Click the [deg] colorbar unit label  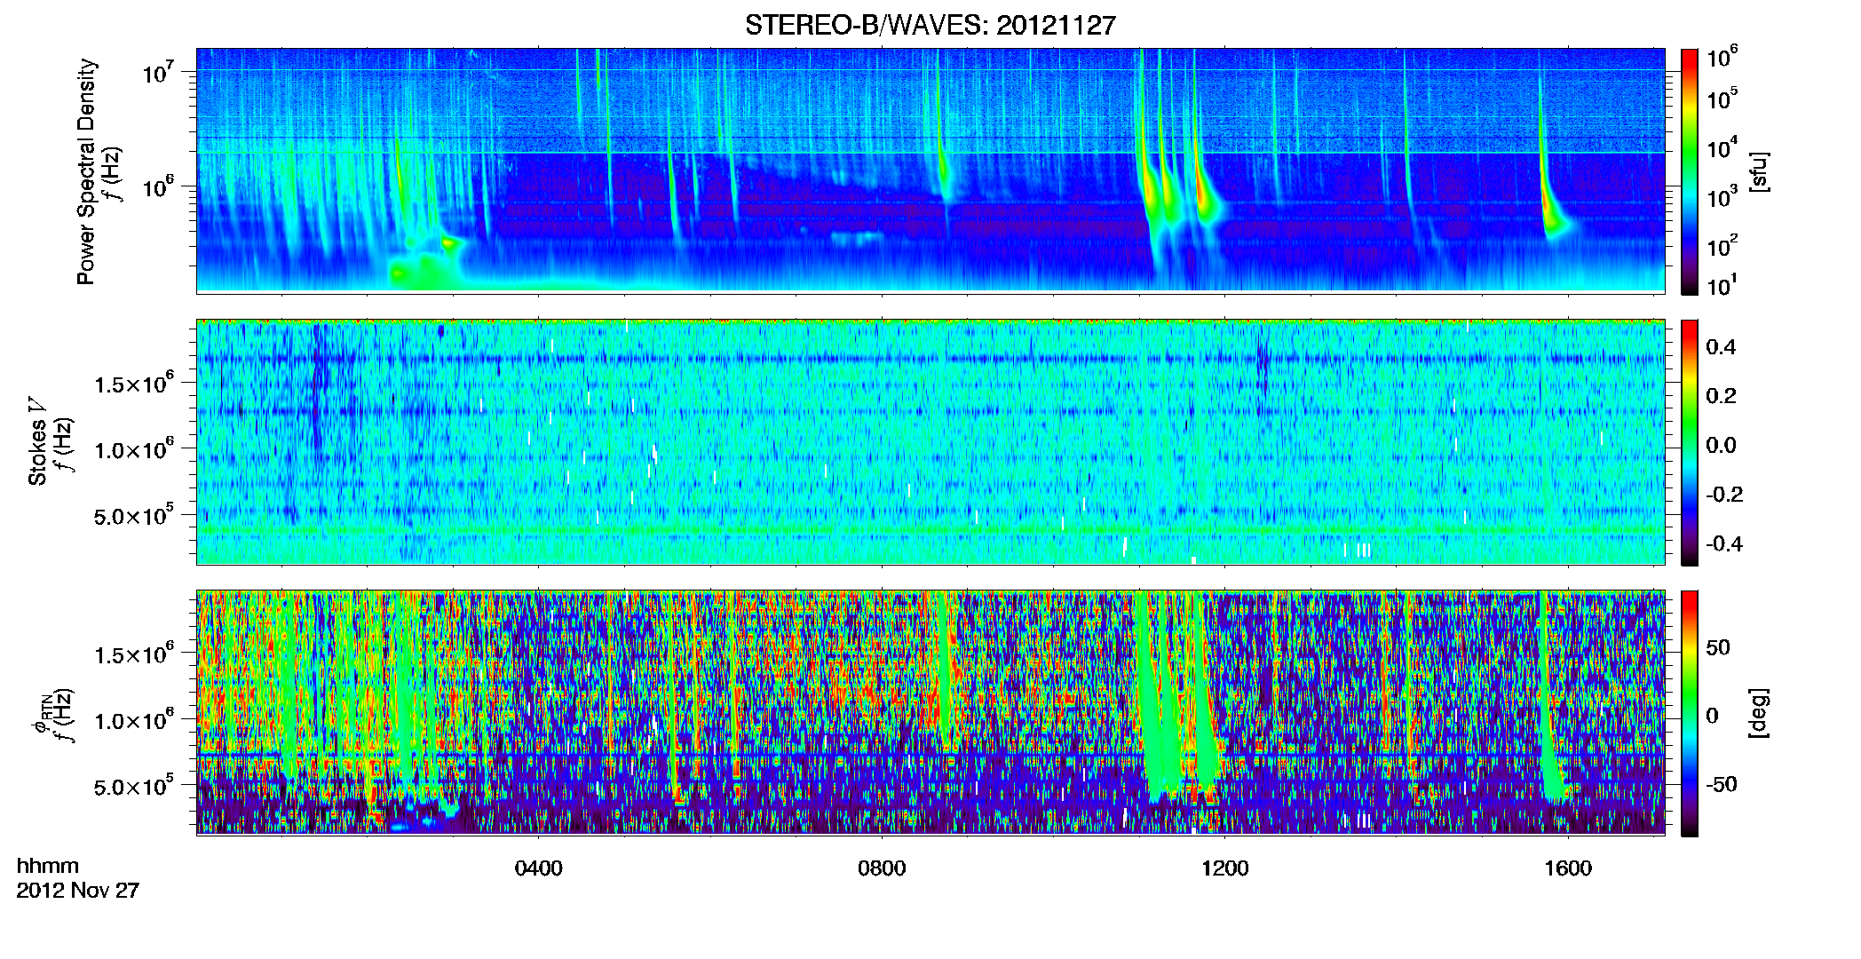click(1758, 713)
